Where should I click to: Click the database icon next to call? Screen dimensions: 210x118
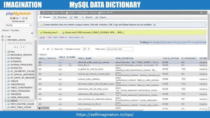pos(6,36)
